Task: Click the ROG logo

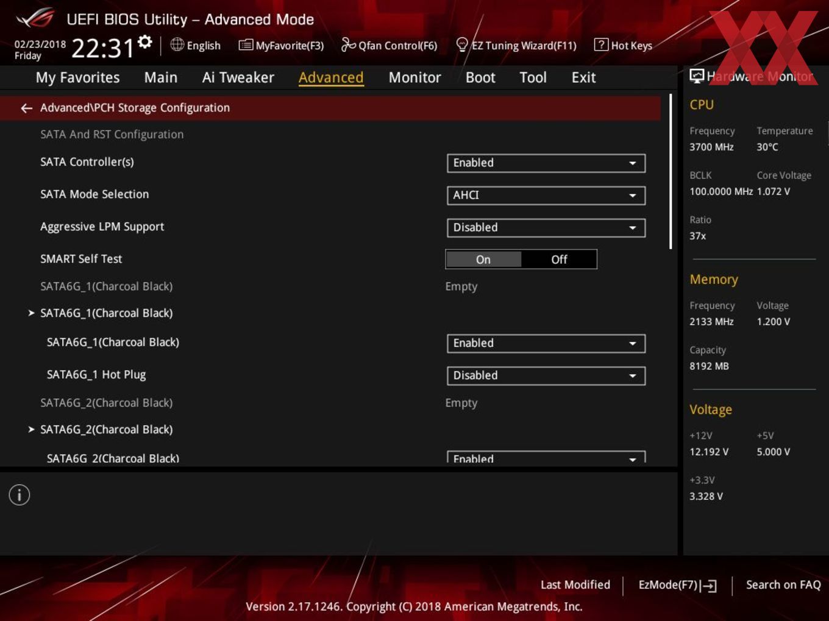Action: (x=35, y=18)
